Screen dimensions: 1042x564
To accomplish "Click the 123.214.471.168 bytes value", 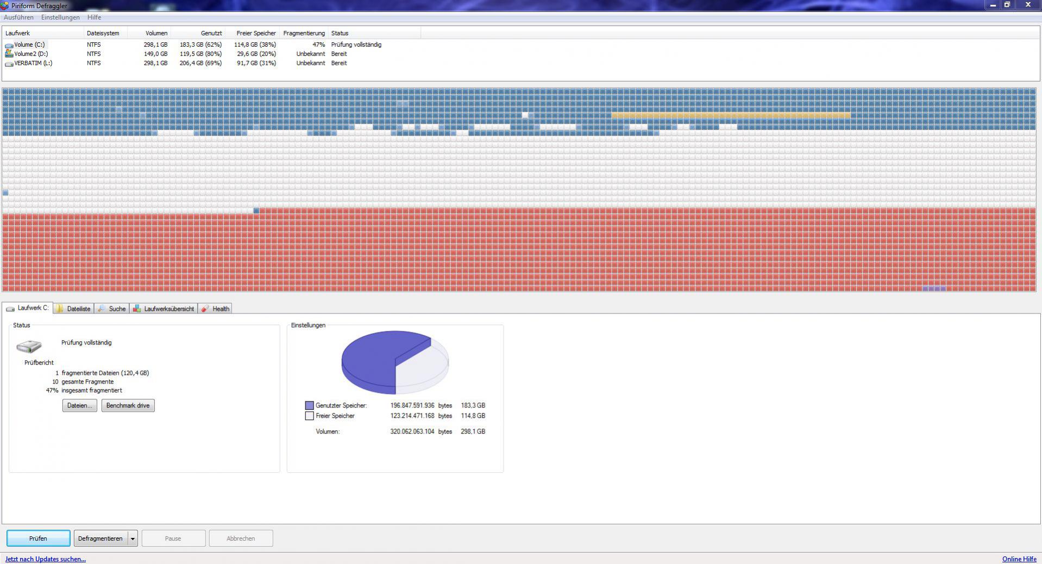I will [412, 416].
